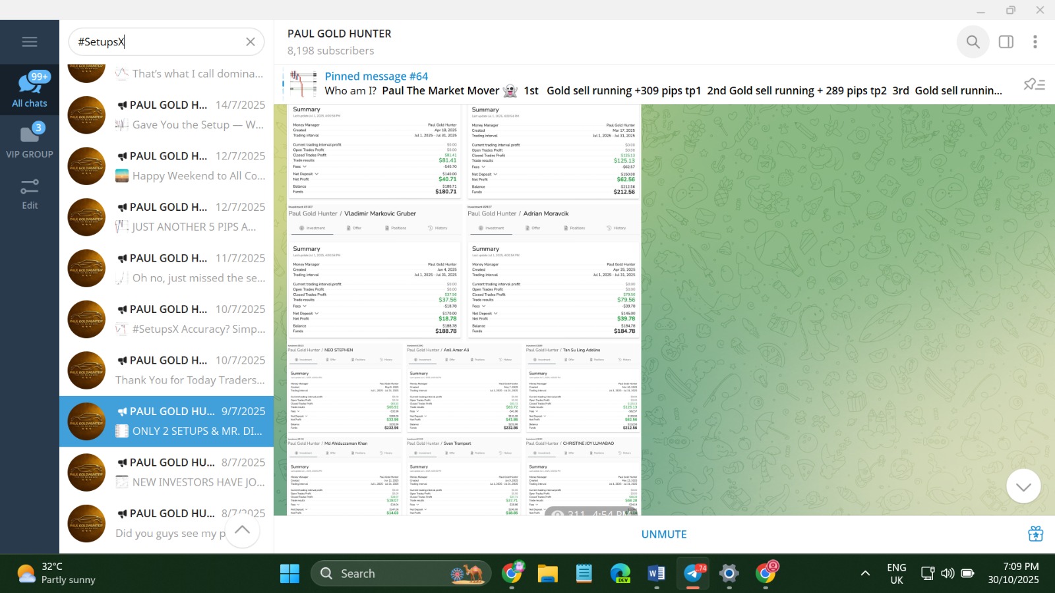Show the list of all pinned messages
Image resolution: width=1055 pixels, height=593 pixels.
tap(1035, 84)
